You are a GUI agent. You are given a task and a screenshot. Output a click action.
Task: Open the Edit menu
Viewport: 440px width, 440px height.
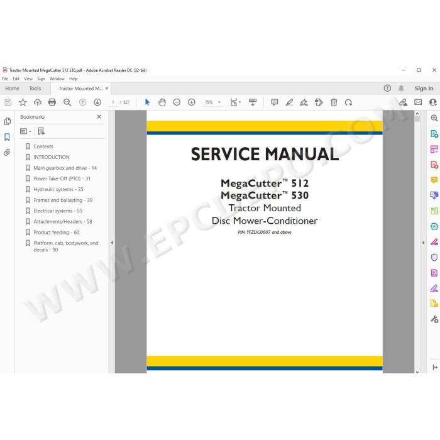(16, 79)
